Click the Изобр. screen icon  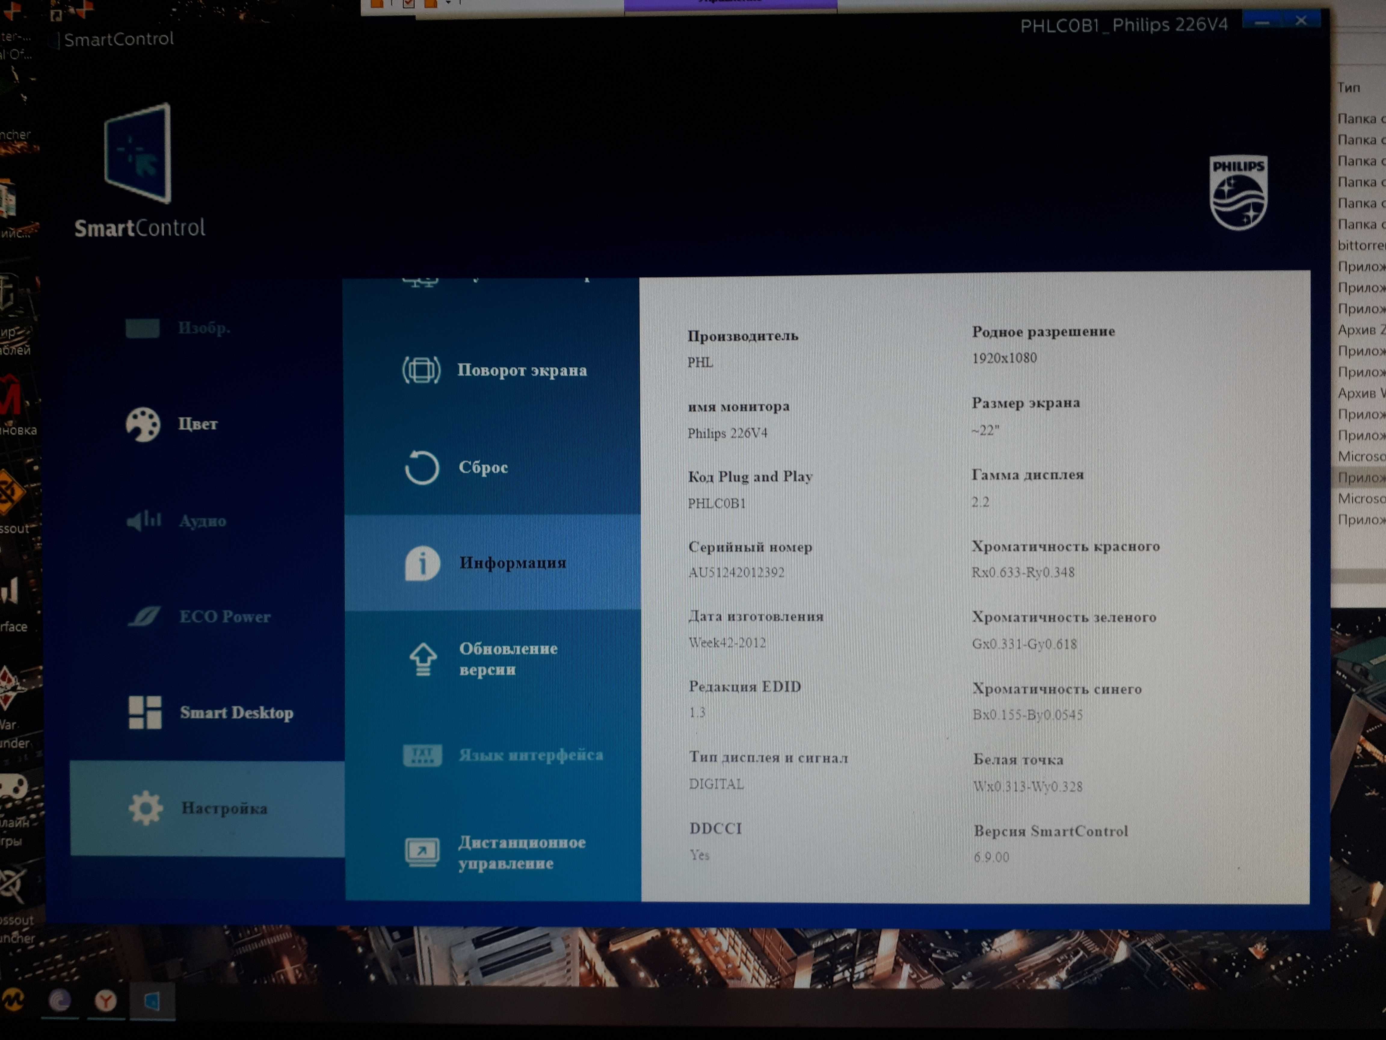click(x=142, y=328)
